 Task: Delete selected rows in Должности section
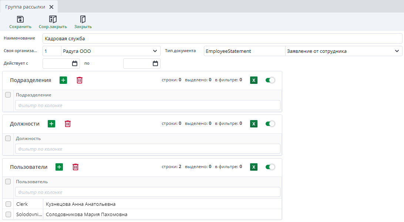68,124
